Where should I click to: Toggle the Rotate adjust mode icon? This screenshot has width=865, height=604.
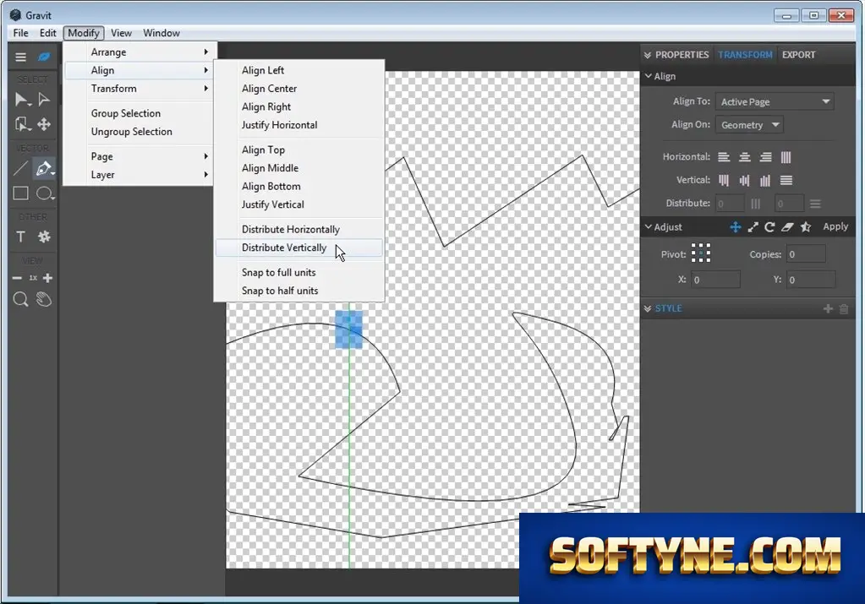769,226
